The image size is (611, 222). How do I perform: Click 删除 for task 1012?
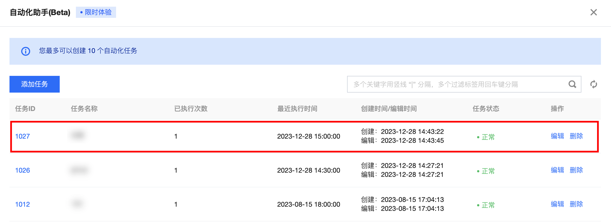click(576, 204)
